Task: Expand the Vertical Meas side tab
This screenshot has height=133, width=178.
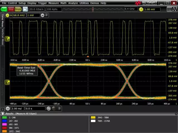Action: point(3,37)
